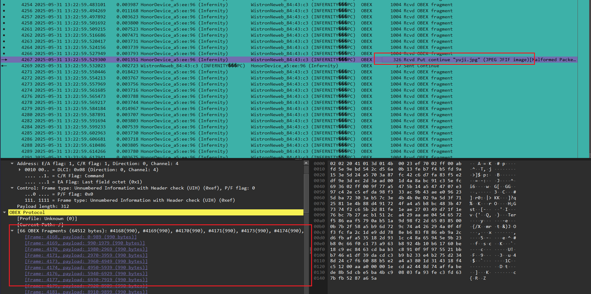Select packet 4280 OBEX fragment row

pyautogui.click(x=276, y=115)
